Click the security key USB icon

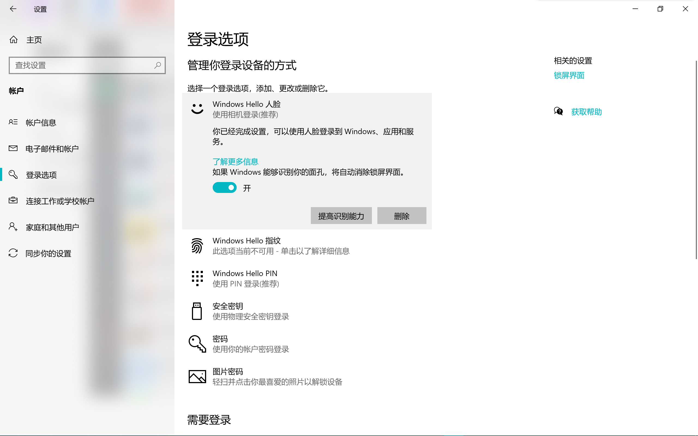tap(197, 311)
